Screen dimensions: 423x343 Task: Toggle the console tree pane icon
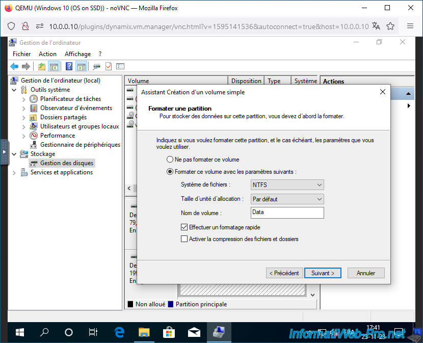[54, 66]
